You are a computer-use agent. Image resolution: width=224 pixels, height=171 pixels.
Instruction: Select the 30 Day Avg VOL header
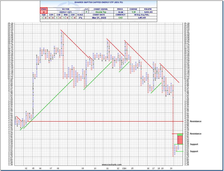(142, 15)
